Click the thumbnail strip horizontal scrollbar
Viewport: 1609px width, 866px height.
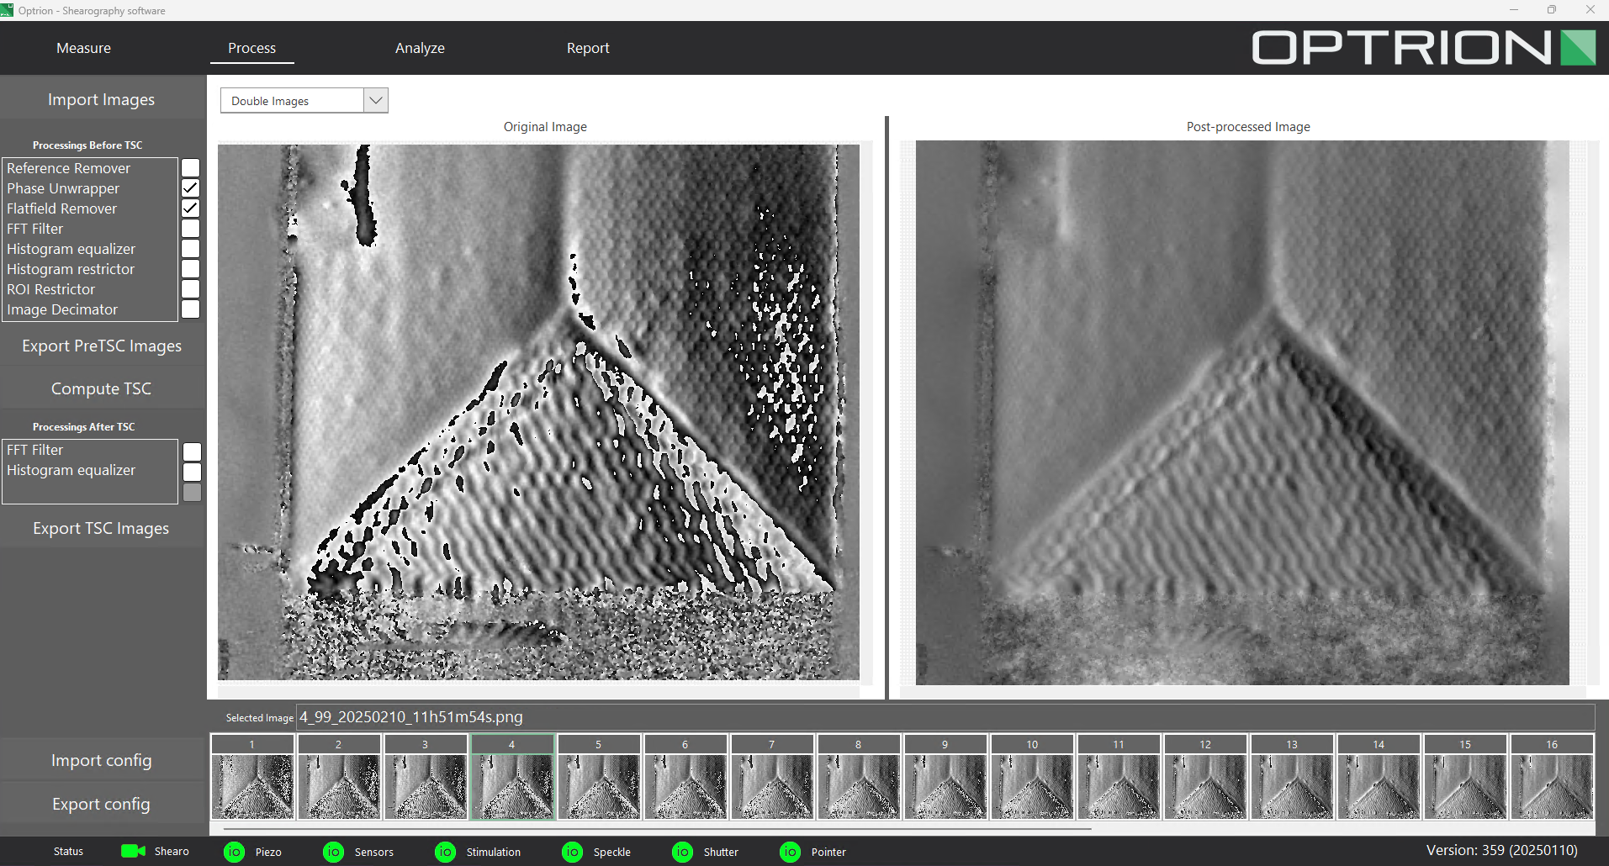coord(656,828)
